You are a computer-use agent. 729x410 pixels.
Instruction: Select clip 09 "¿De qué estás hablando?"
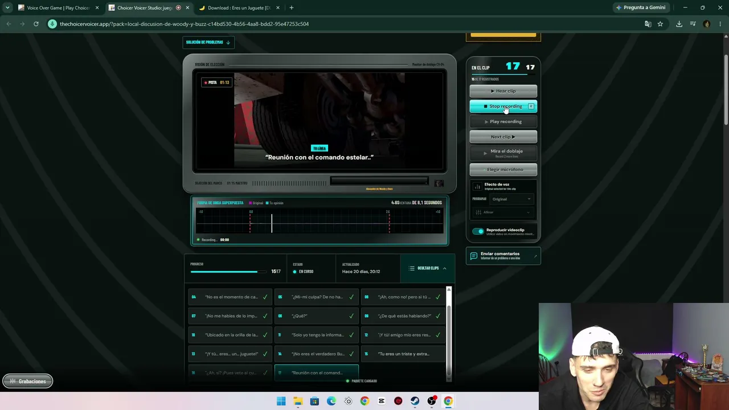(x=403, y=316)
